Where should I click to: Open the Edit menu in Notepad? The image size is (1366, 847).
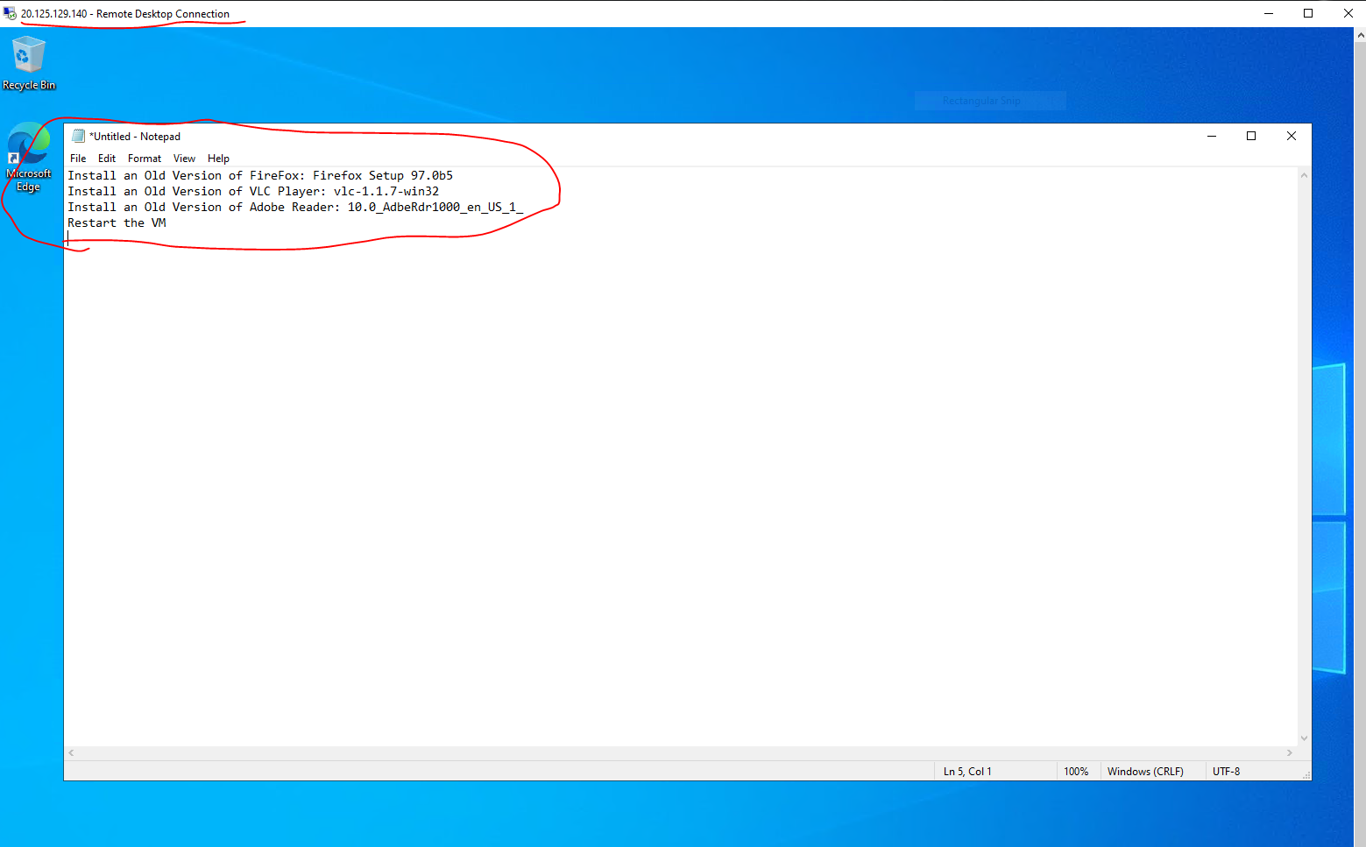[107, 159]
